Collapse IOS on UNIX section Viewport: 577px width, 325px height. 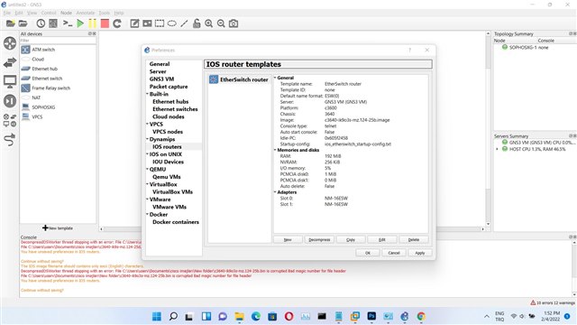[x=147, y=154]
